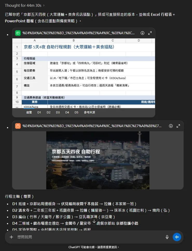Click the spreadsheet file name text
The width and height of the screenshot is (192, 251).
click(x=78, y=33)
